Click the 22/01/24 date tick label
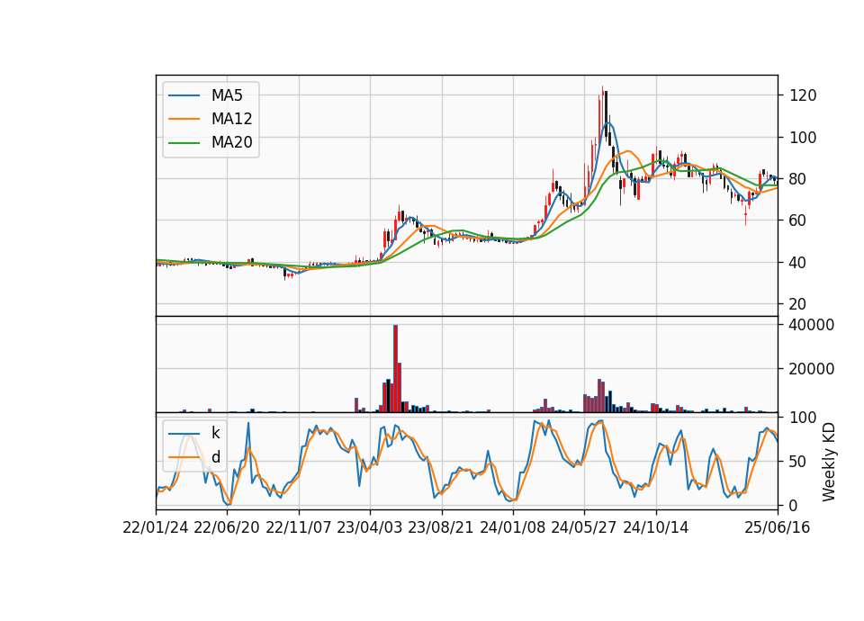The image size is (864, 621). click(x=156, y=528)
